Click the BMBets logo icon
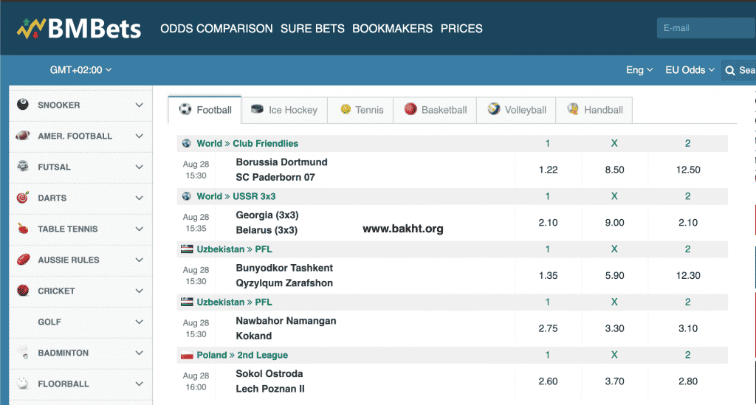The image size is (756, 405). coord(32,29)
